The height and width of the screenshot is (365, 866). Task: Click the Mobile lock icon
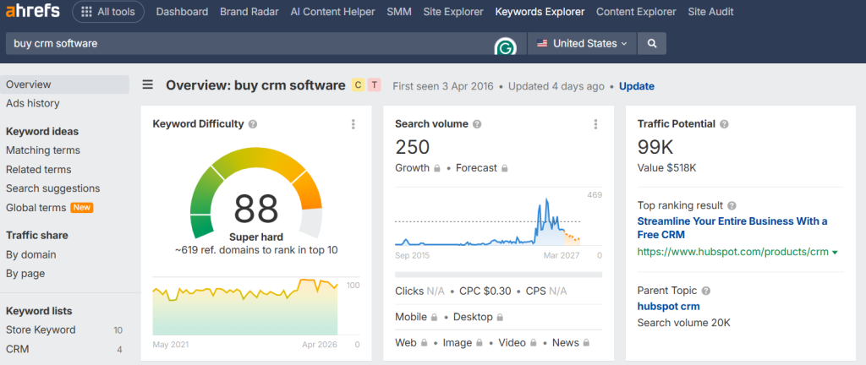pyautogui.click(x=434, y=318)
